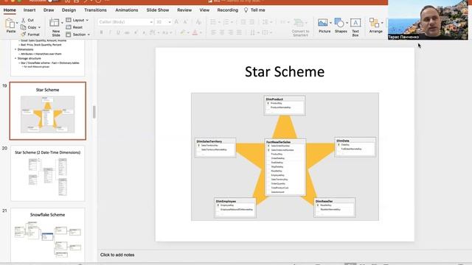Open the Slide Show tab
472x265 pixels.
coord(158,10)
